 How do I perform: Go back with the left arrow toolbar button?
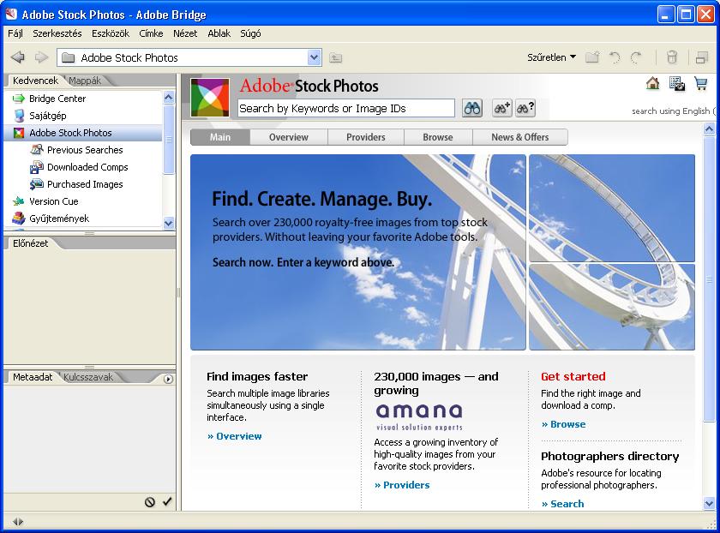point(17,57)
